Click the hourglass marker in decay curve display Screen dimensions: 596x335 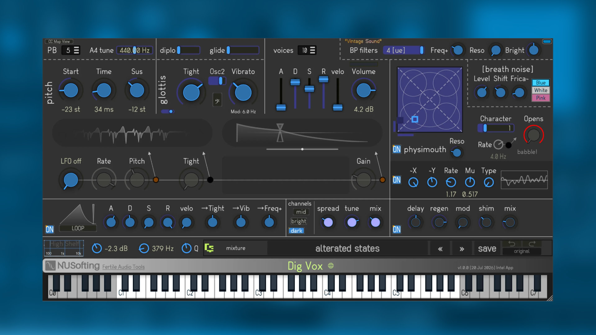280,133
